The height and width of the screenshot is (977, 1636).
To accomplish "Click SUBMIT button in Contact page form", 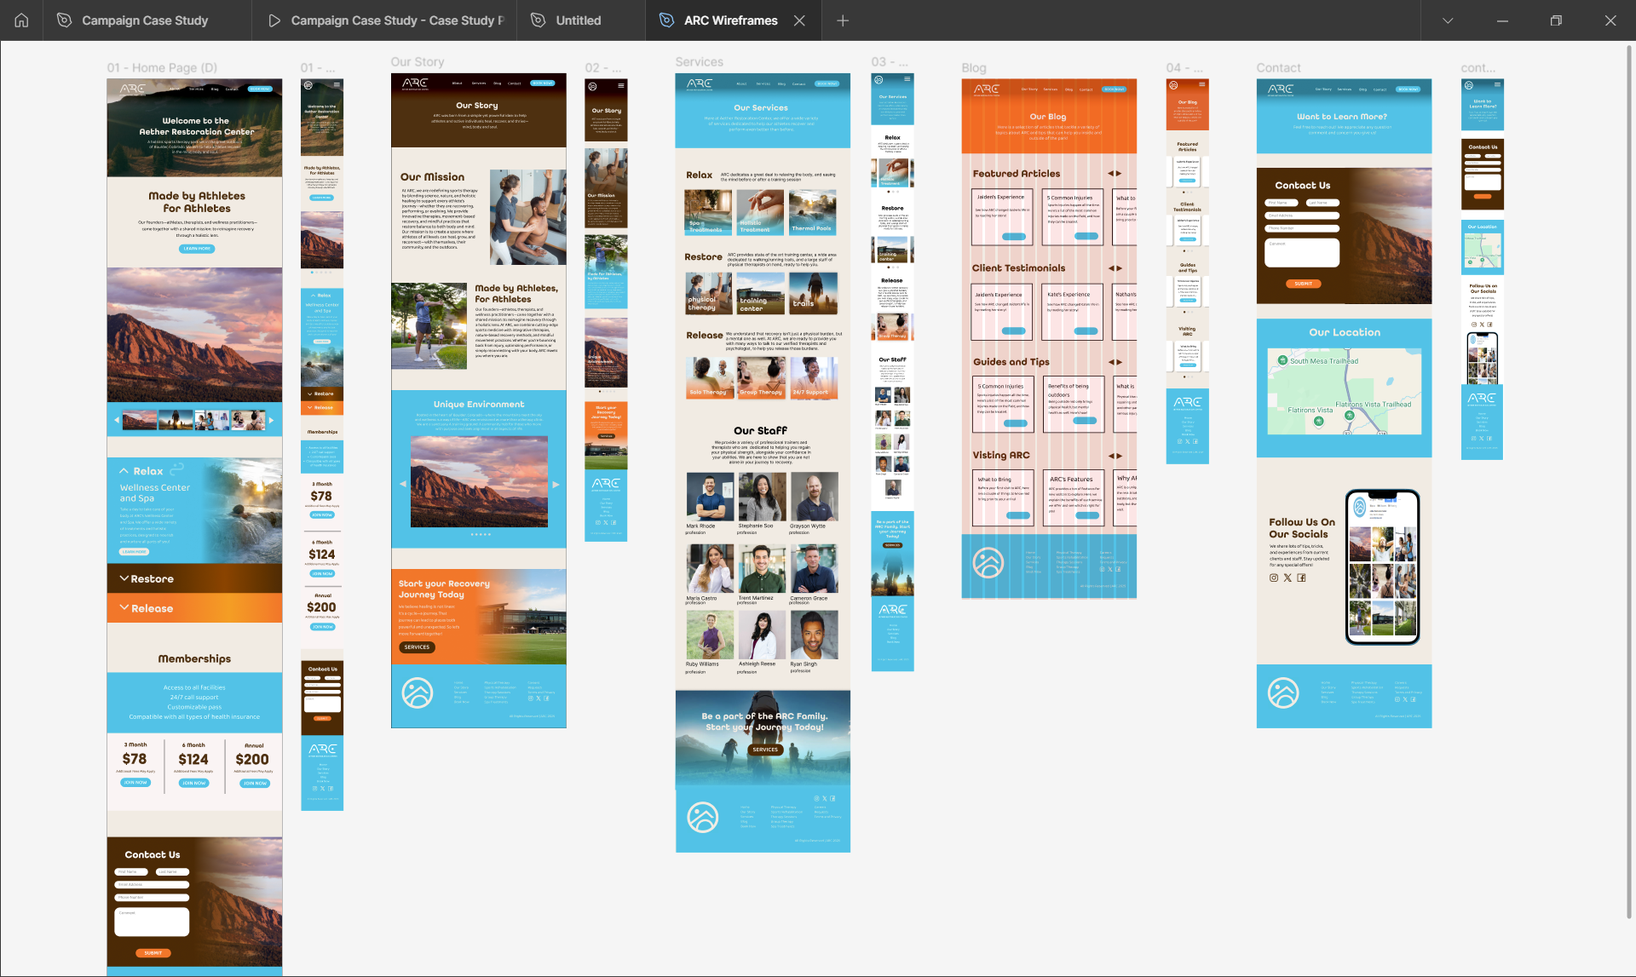I will click(x=1303, y=284).
